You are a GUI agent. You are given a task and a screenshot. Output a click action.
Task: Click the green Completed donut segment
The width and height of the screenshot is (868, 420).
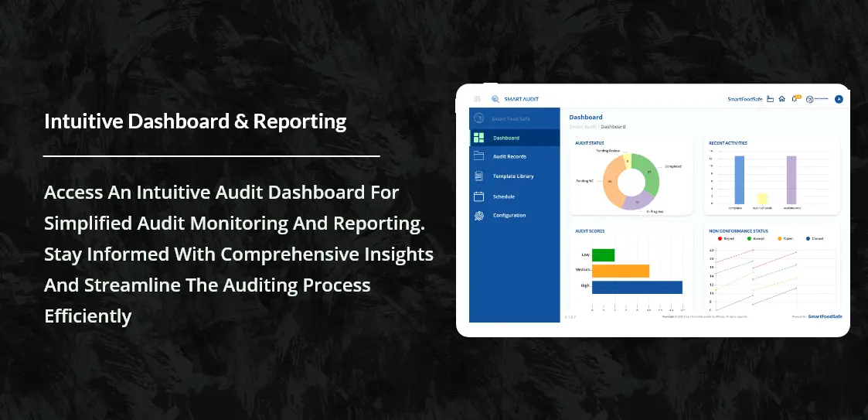[649, 172]
